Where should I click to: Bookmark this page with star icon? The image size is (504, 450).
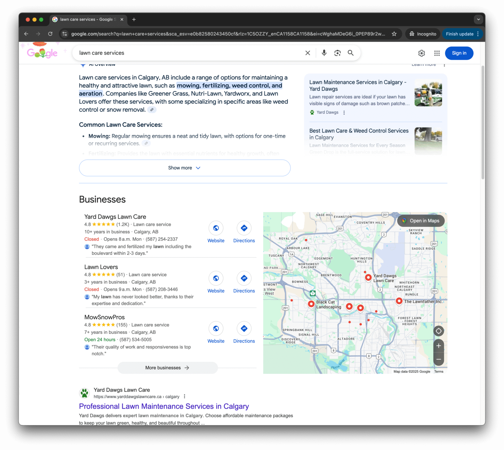pos(394,34)
